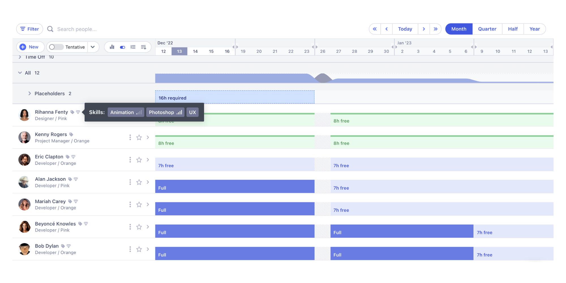Click the double-arrow back navigation icon

[x=375, y=29]
